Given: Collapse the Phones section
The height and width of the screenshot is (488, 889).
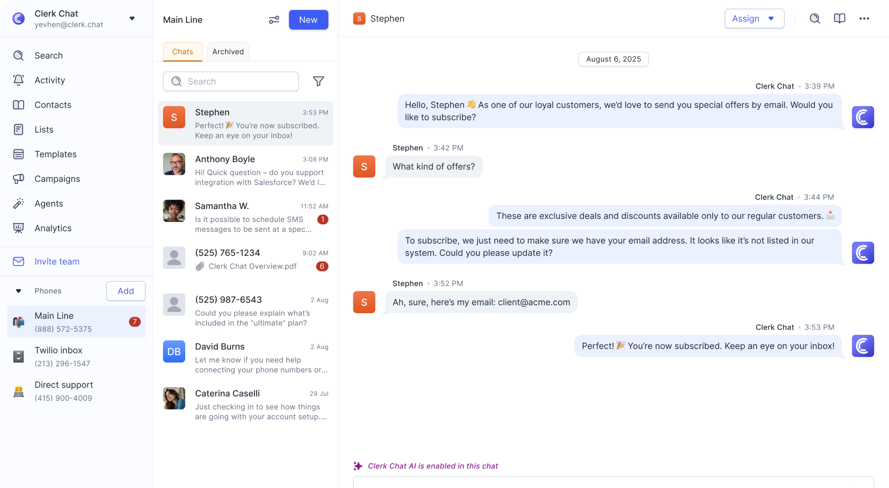Looking at the screenshot, I should [x=19, y=291].
